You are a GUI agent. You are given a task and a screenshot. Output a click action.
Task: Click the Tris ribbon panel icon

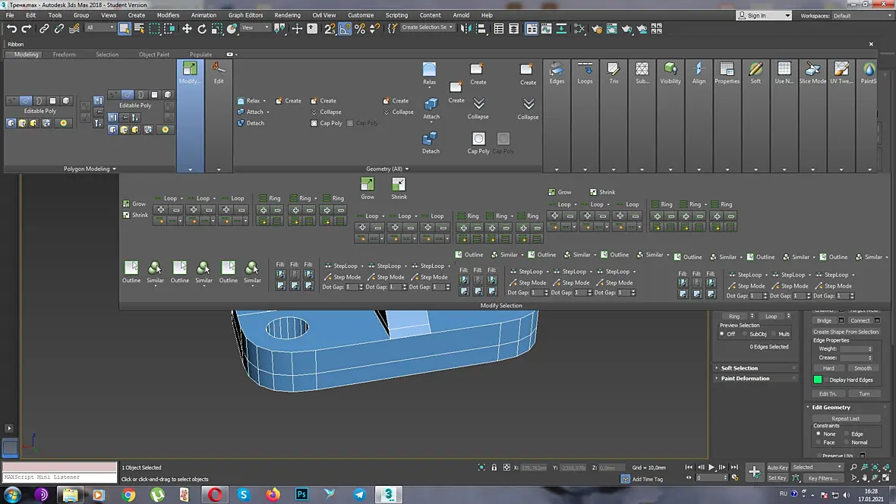[613, 73]
